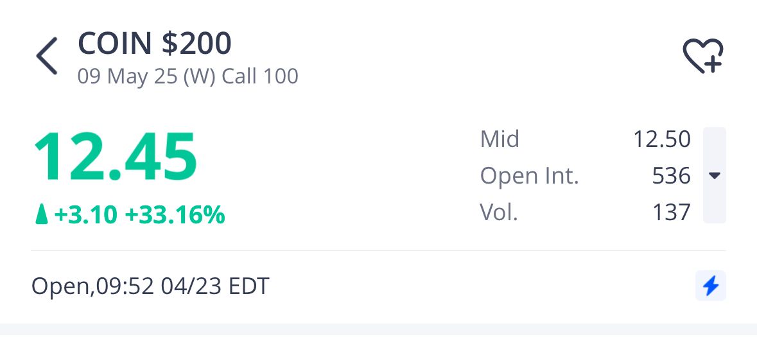Select the Mid label row

(x=586, y=139)
